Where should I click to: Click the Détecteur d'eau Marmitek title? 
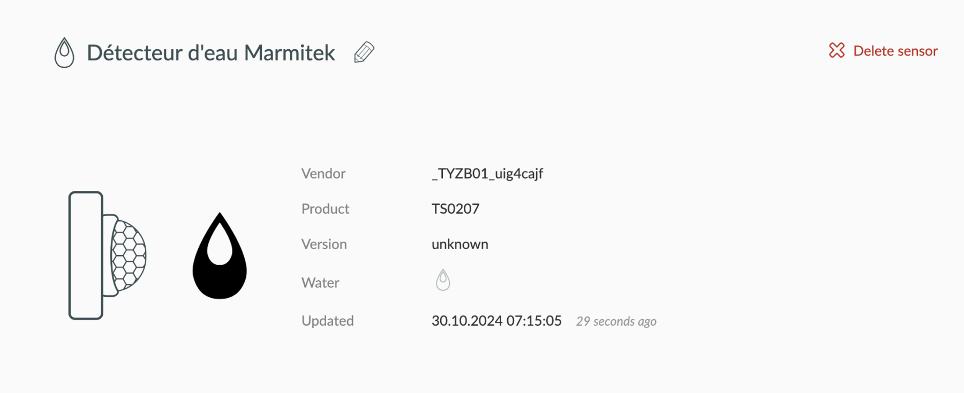(x=210, y=53)
